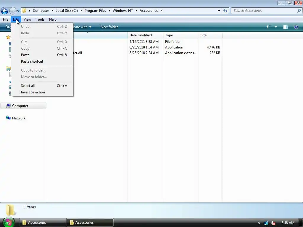Open the view options dropdown arrow
The image size is (303, 227).
pos(275,27)
